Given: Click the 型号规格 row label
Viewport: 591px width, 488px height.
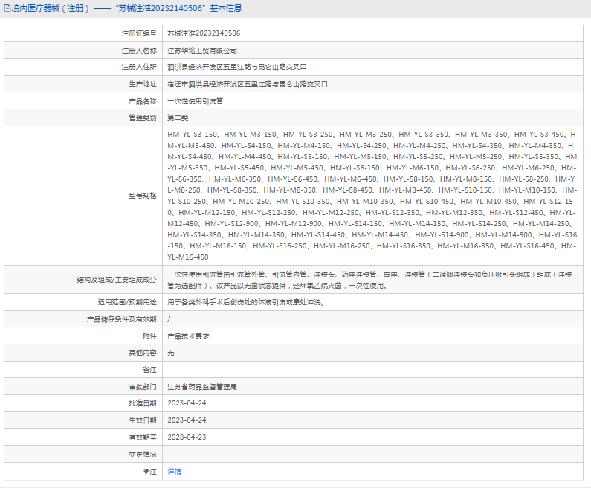Looking at the screenshot, I should [143, 196].
